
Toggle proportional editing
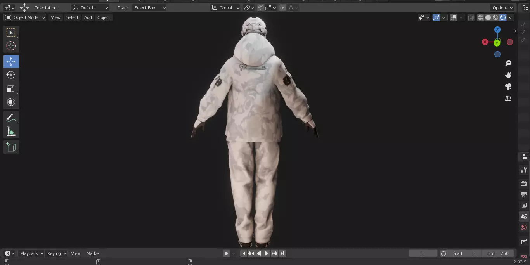[x=283, y=8]
